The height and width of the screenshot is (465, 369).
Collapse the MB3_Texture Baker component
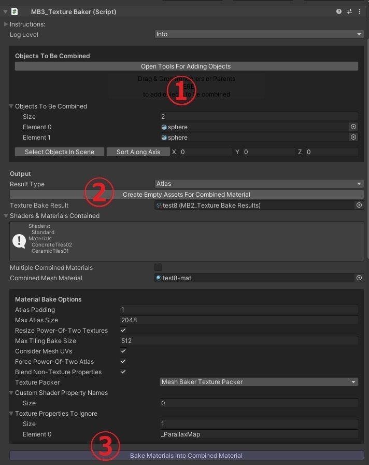click(5, 11)
